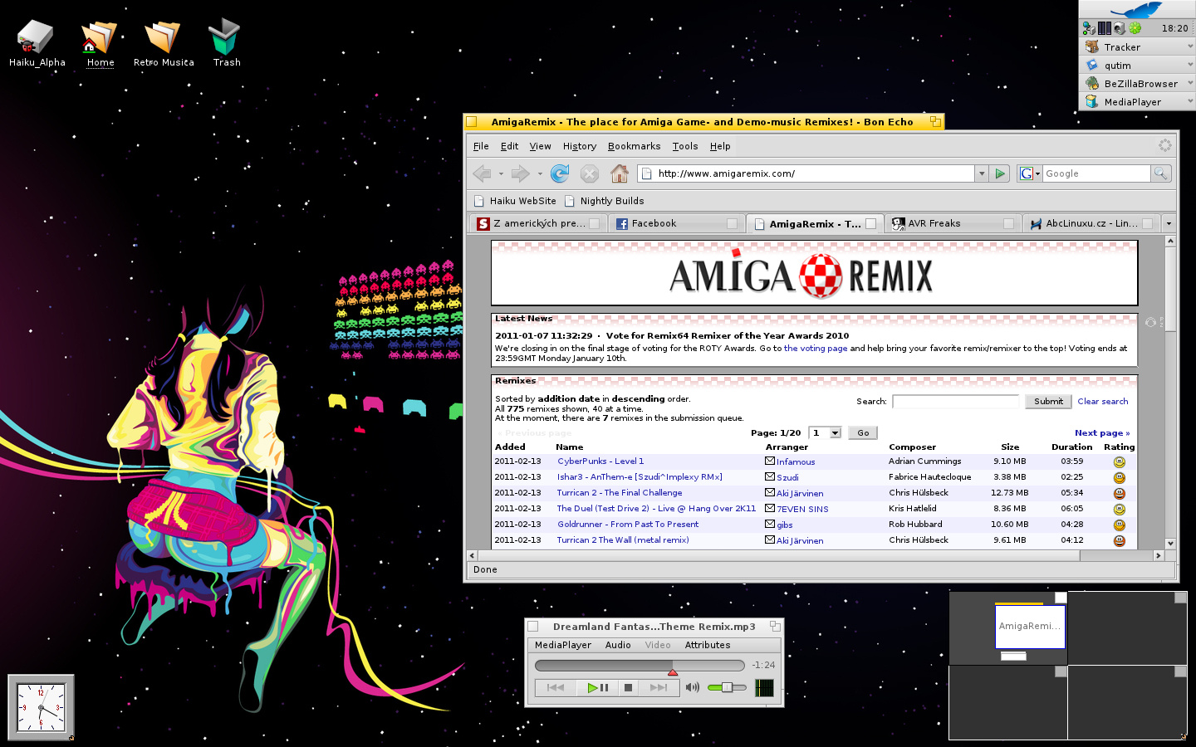Click the browser Back arrow button
The height and width of the screenshot is (747, 1196).
pos(483,173)
